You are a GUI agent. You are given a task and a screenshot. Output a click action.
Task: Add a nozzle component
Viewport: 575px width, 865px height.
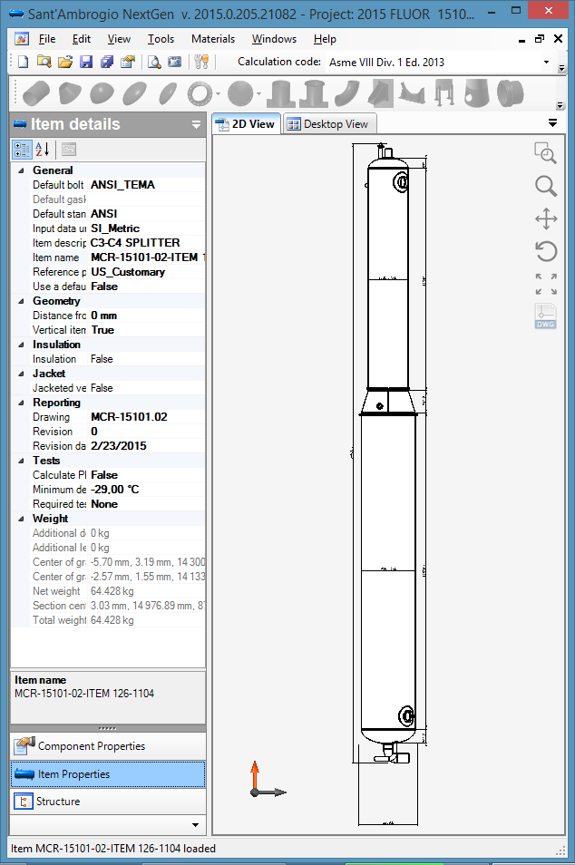click(x=280, y=93)
